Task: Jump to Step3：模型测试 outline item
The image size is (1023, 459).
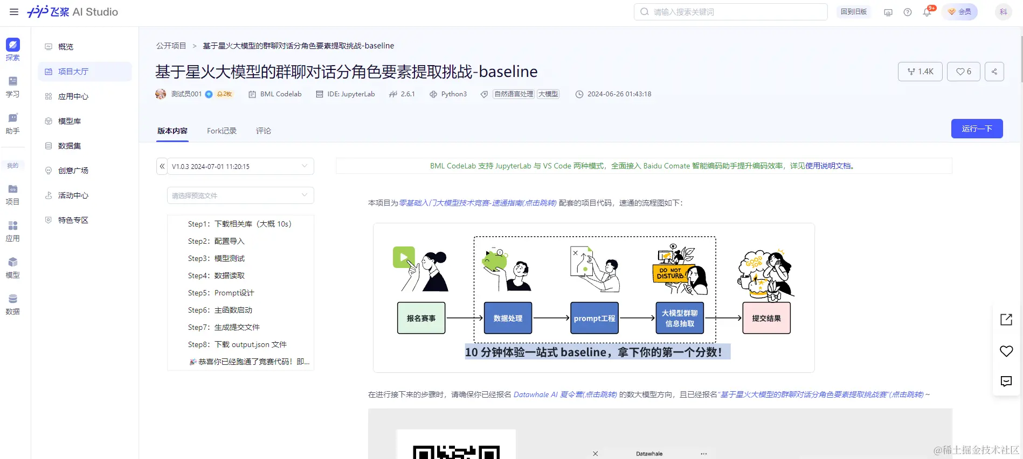Action: coord(216,258)
